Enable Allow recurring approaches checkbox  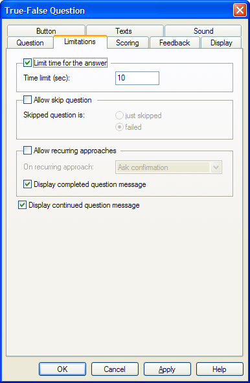pyautogui.click(x=28, y=151)
